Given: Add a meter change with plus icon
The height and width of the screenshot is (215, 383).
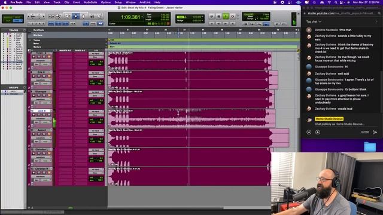Looking at the screenshot, I should click(x=107, y=44).
